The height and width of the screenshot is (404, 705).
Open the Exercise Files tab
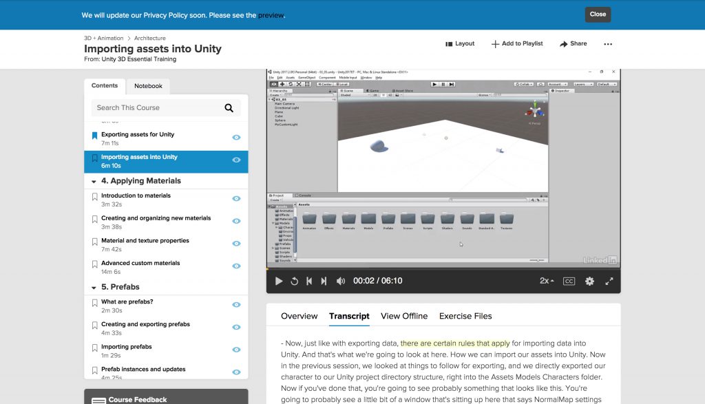tap(465, 317)
